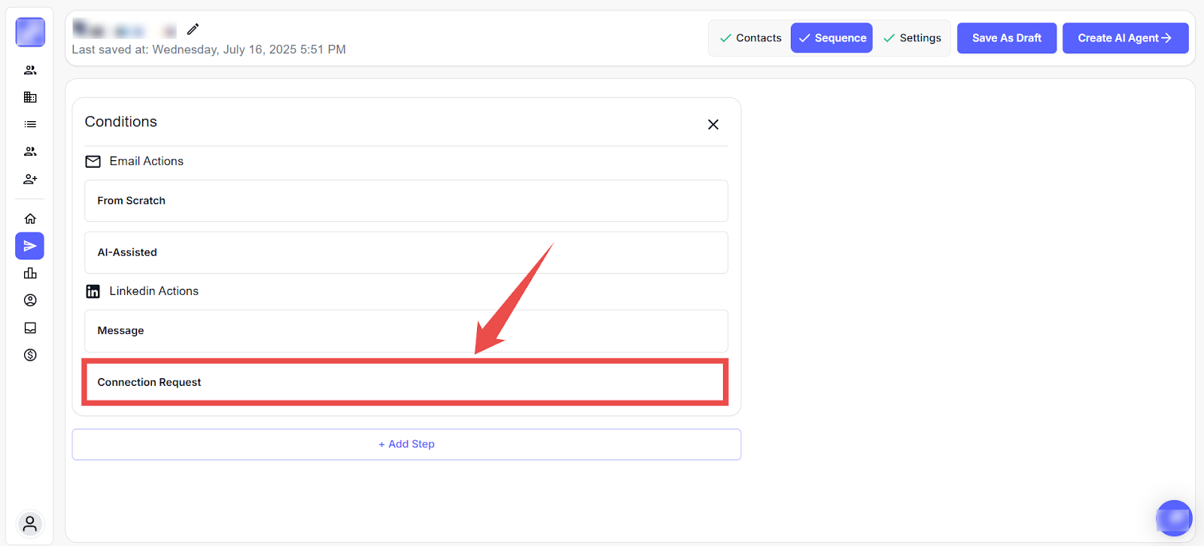Click the Create AI Agent button
The width and height of the screenshot is (1204, 546).
tap(1124, 38)
